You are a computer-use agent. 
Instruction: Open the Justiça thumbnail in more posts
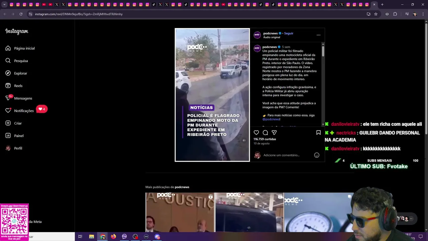(180, 212)
